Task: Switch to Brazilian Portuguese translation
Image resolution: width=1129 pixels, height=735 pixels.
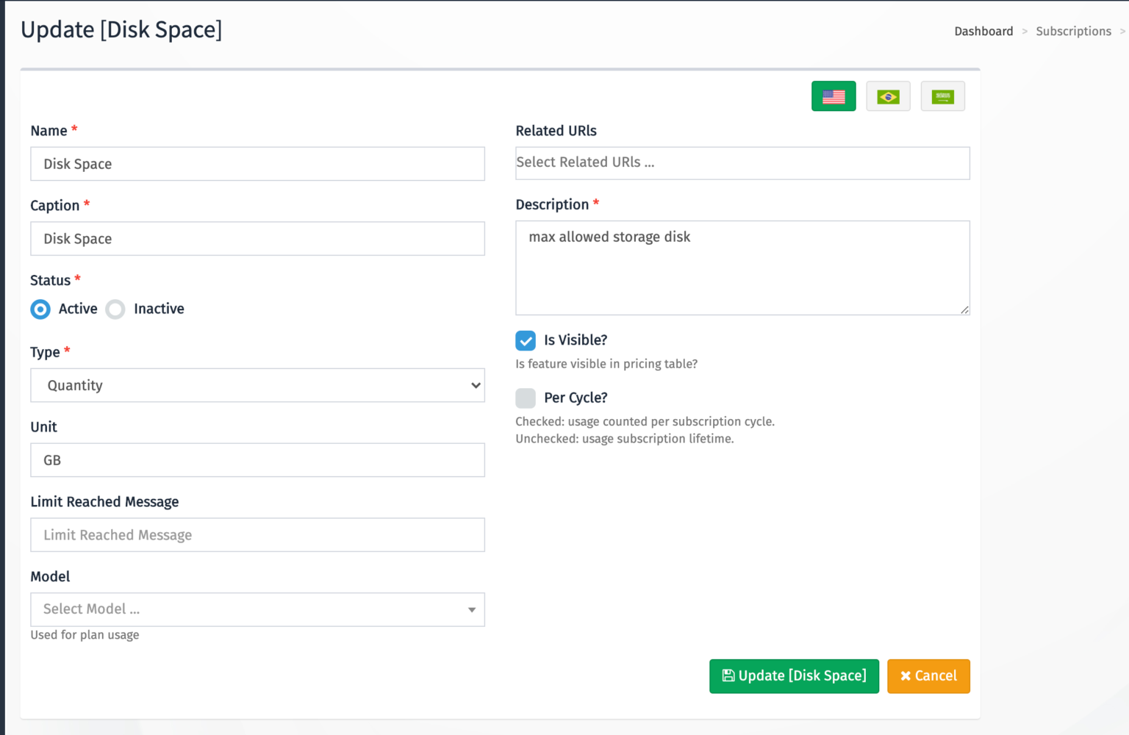Action: (888, 96)
